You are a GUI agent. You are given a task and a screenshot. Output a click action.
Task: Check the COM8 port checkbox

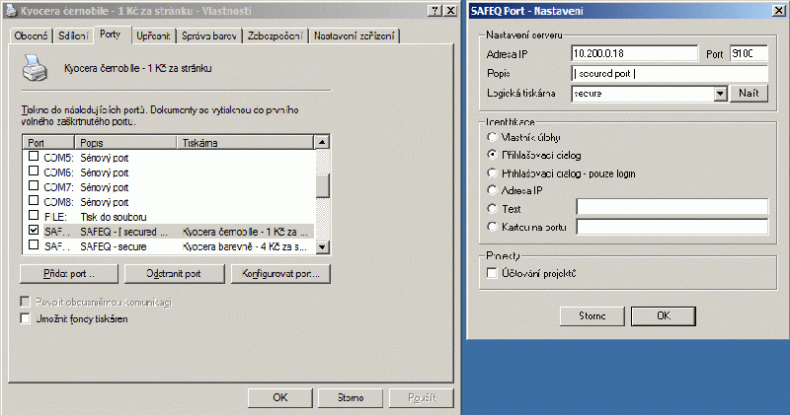pos(34,200)
